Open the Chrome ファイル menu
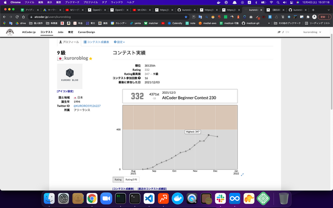 click(x=29, y=2)
